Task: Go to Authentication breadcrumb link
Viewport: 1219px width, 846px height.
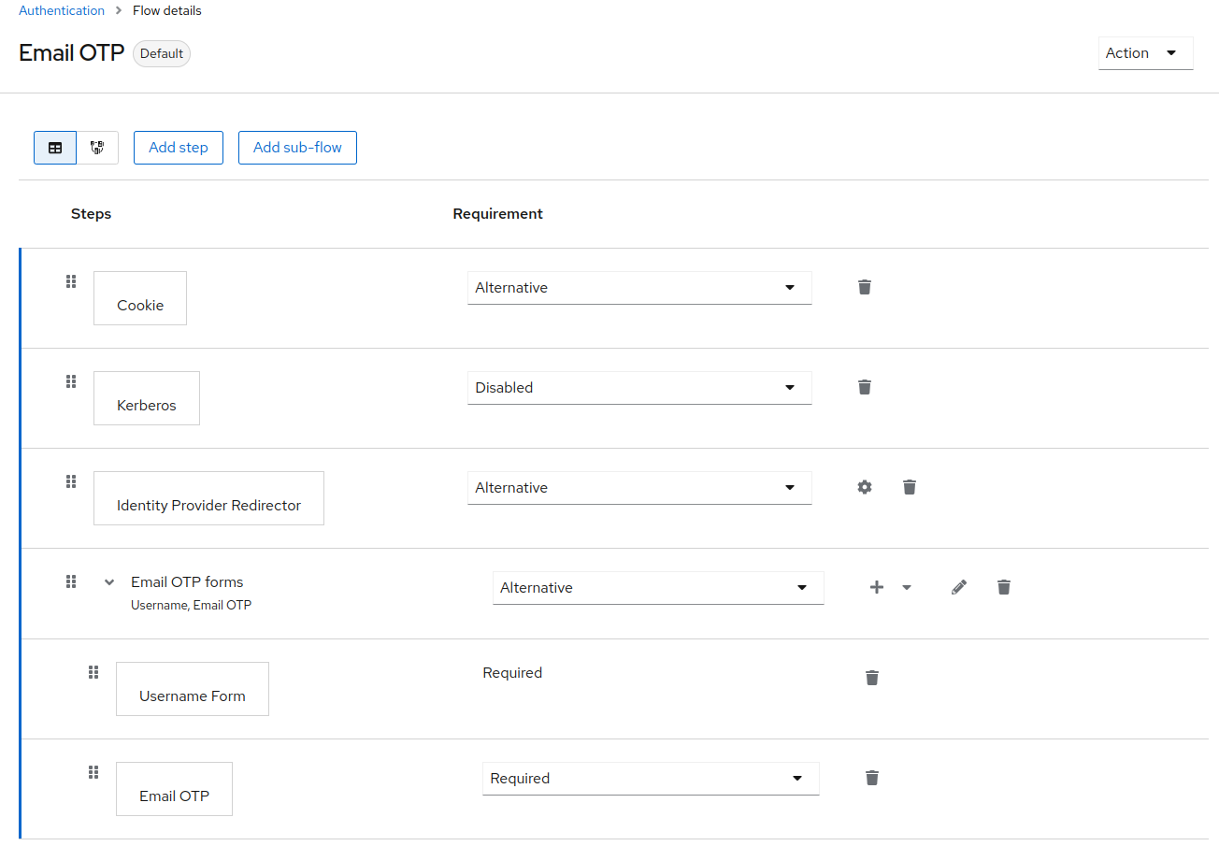Action: (x=62, y=11)
